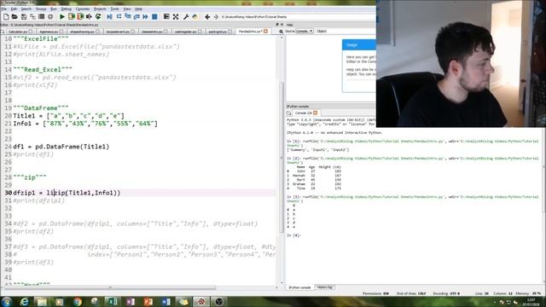
Task: Switch to the IPython console bottom tab
Action: pos(299,287)
